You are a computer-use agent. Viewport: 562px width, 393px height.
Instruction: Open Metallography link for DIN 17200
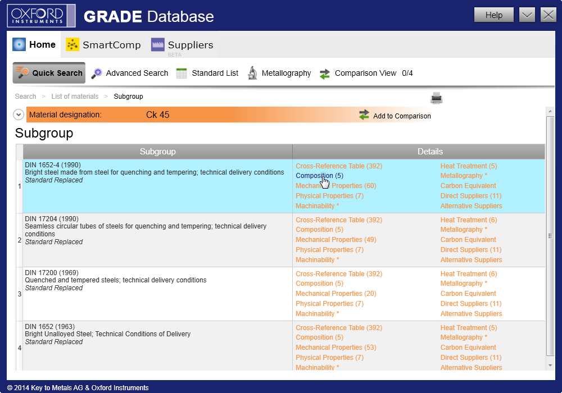[464, 283]
